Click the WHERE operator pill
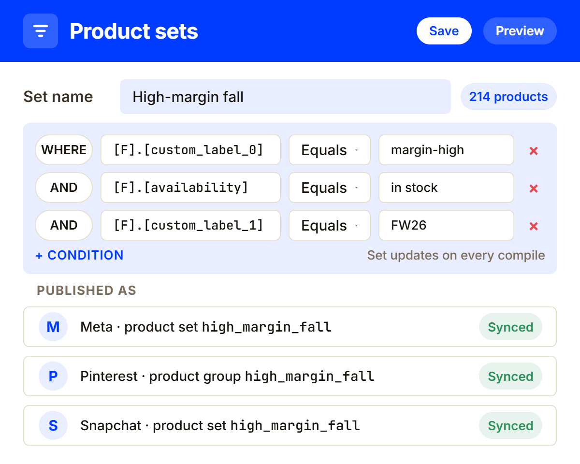This screenshot has height=464, width=580. (x=64, y=150)
